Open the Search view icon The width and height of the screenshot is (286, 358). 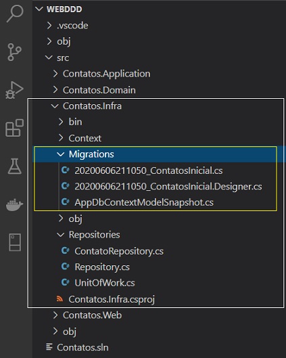coord(15,14)
